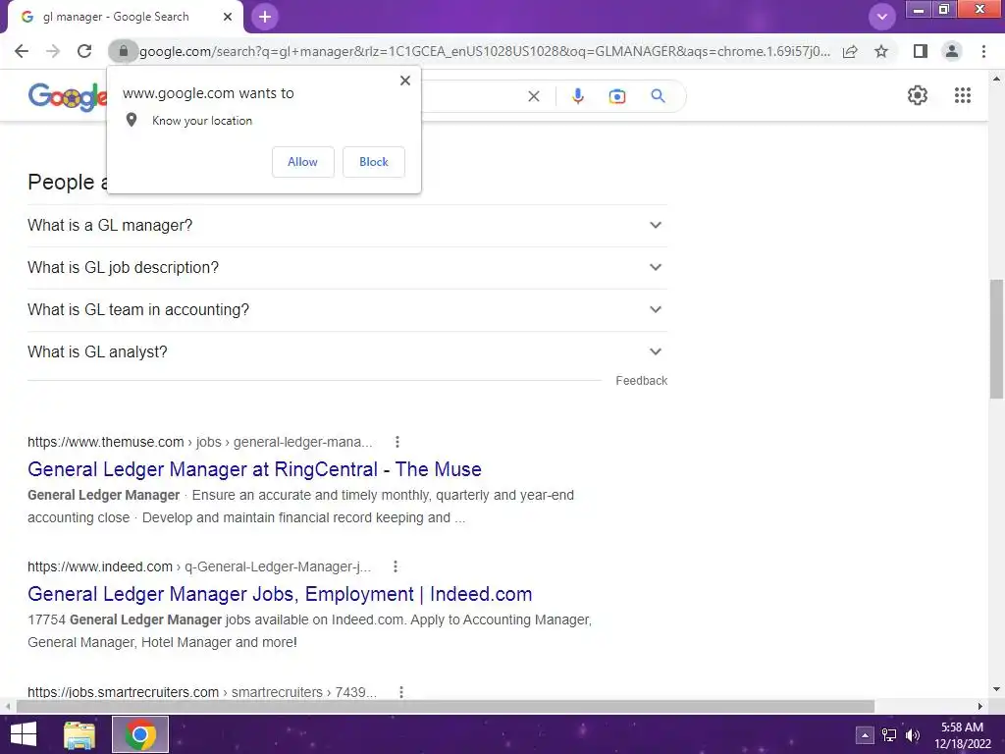Block location access for google.com
Screen dimensions: 1005x754
coord(374,162)
